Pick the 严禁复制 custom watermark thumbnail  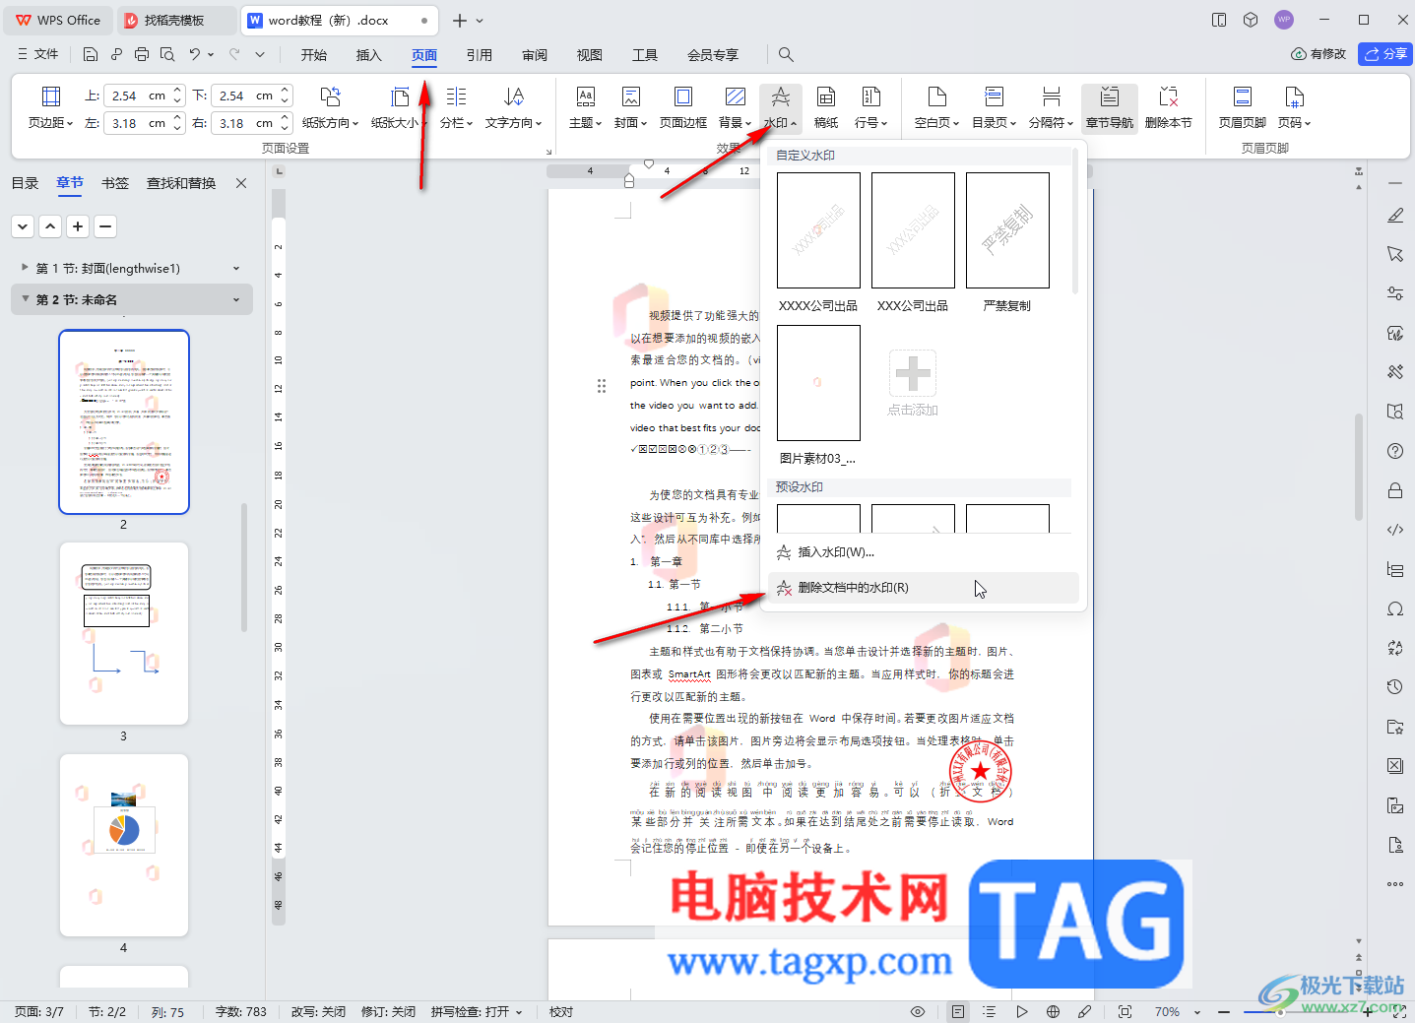[x=1007, y=230]
